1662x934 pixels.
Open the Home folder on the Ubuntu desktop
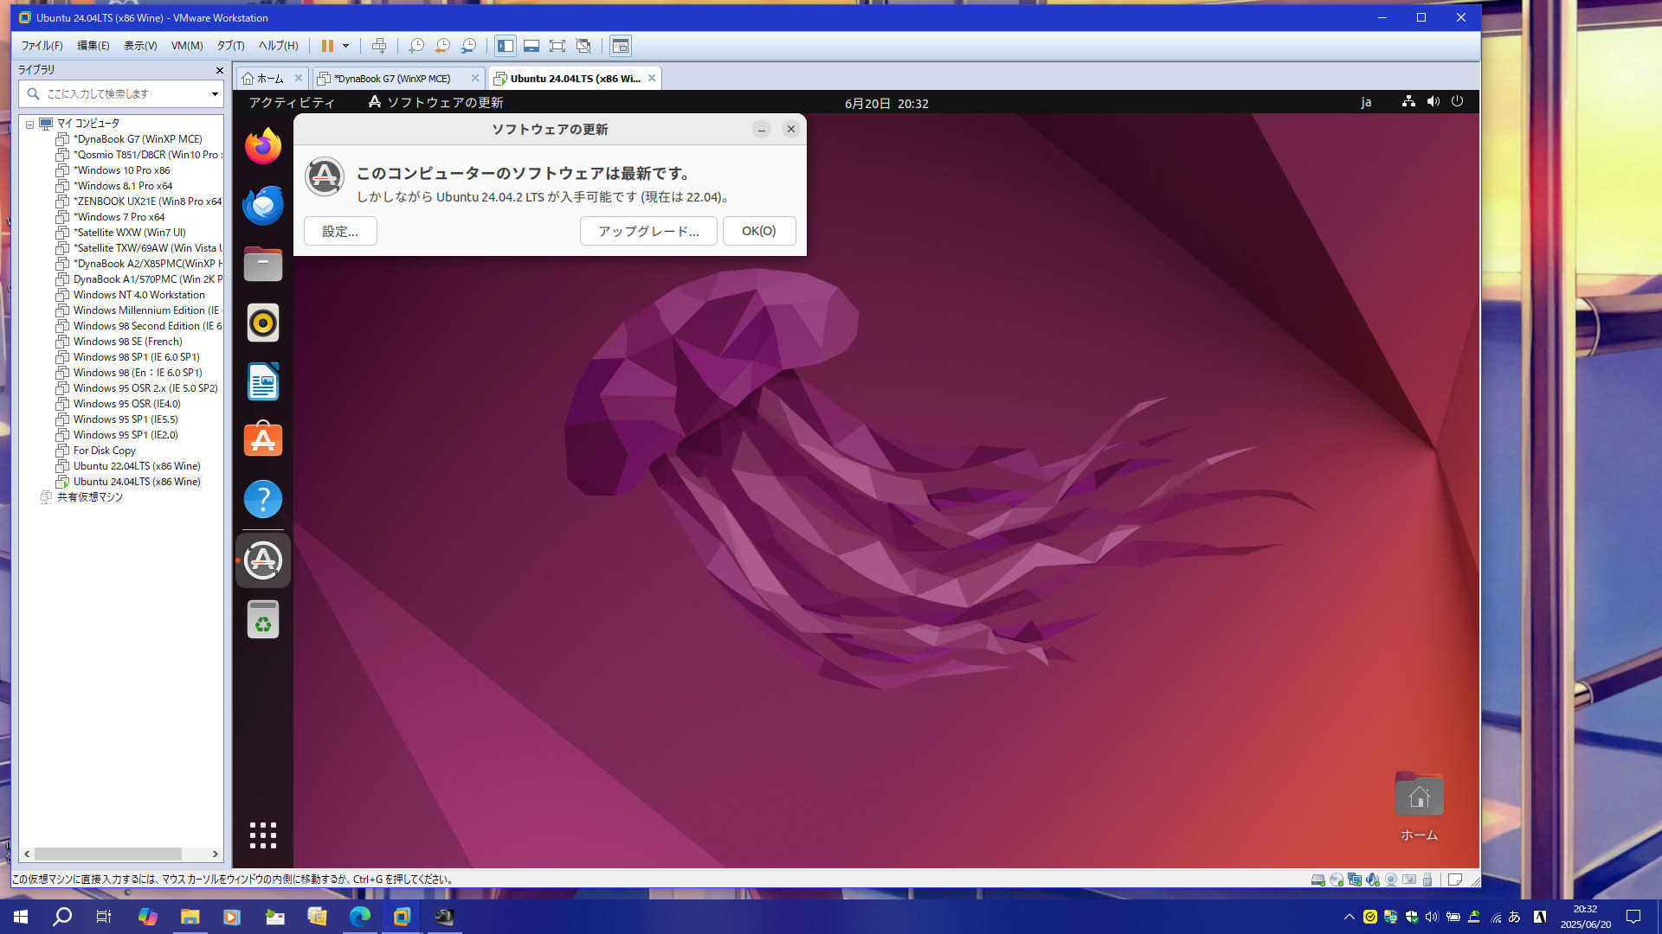1419,807
